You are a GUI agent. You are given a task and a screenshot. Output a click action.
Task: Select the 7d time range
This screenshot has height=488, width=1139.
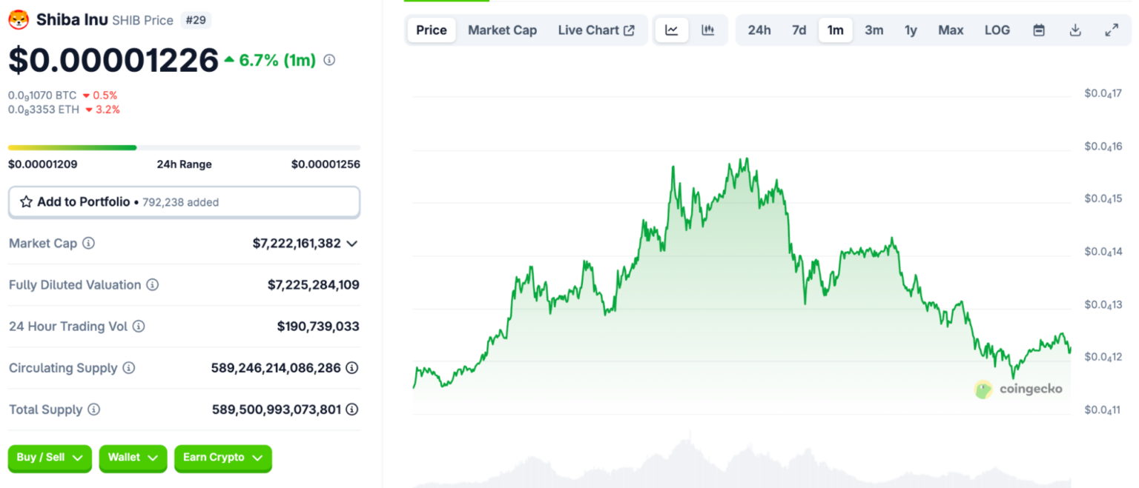click(799, 30)
